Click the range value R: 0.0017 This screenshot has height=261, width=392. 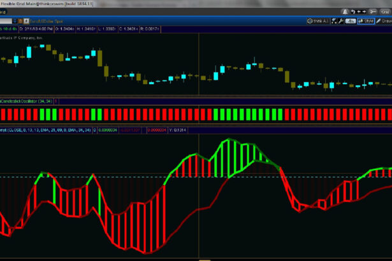click(x=150, y=29)
